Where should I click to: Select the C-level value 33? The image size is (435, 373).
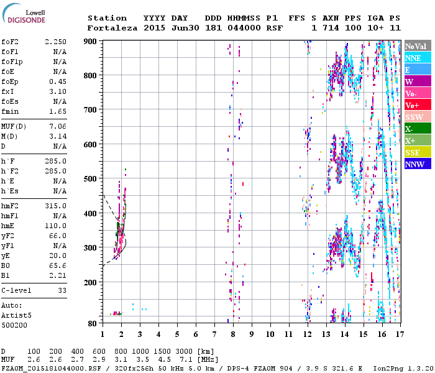pyautogui.click(x=62, y=290)
